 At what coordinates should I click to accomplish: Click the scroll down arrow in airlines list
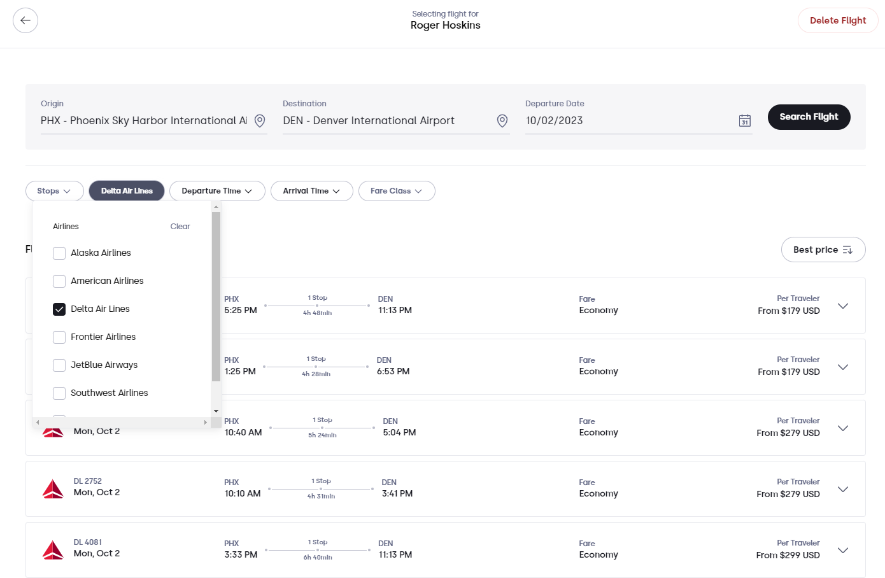(216, 411)
